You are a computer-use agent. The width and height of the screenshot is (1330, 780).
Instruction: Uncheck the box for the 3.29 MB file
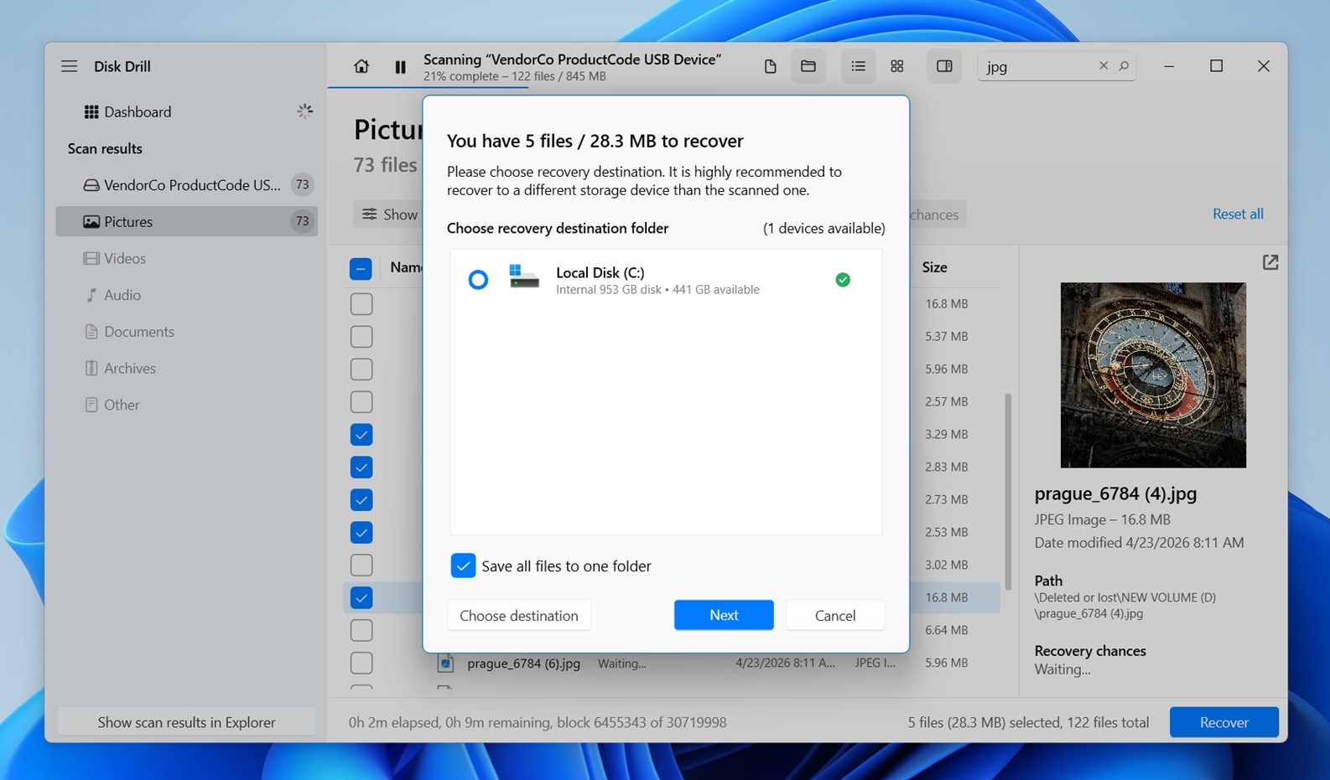click(361, 435)
